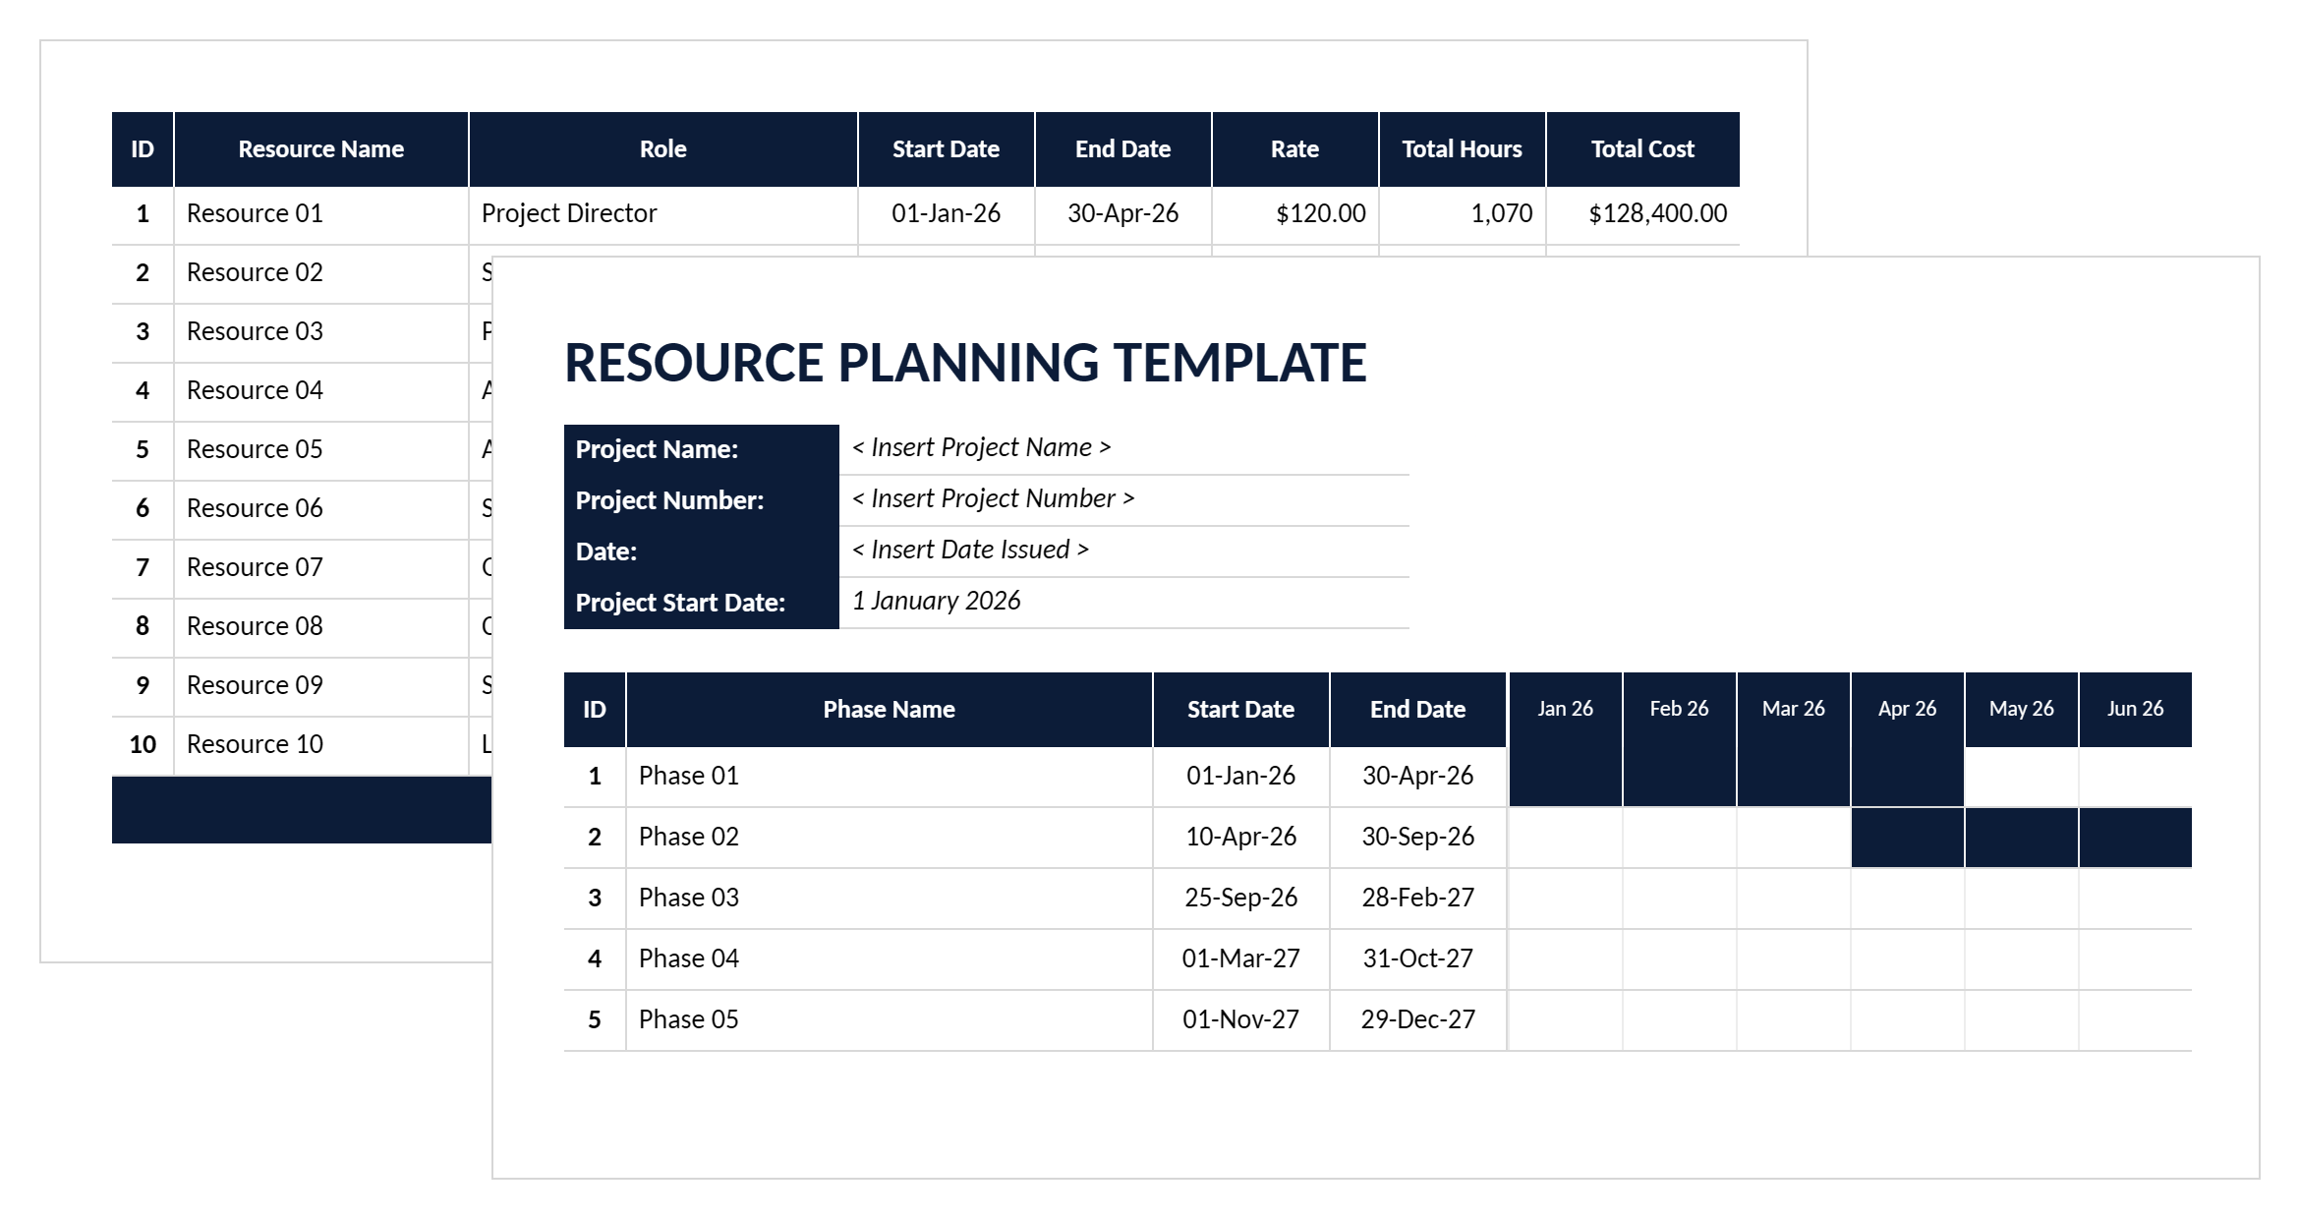The image size is (2300, 1219).
Task: Click the '< Insert Project Name >' field
Action: pyautogui.click(x=1123, y=448)
